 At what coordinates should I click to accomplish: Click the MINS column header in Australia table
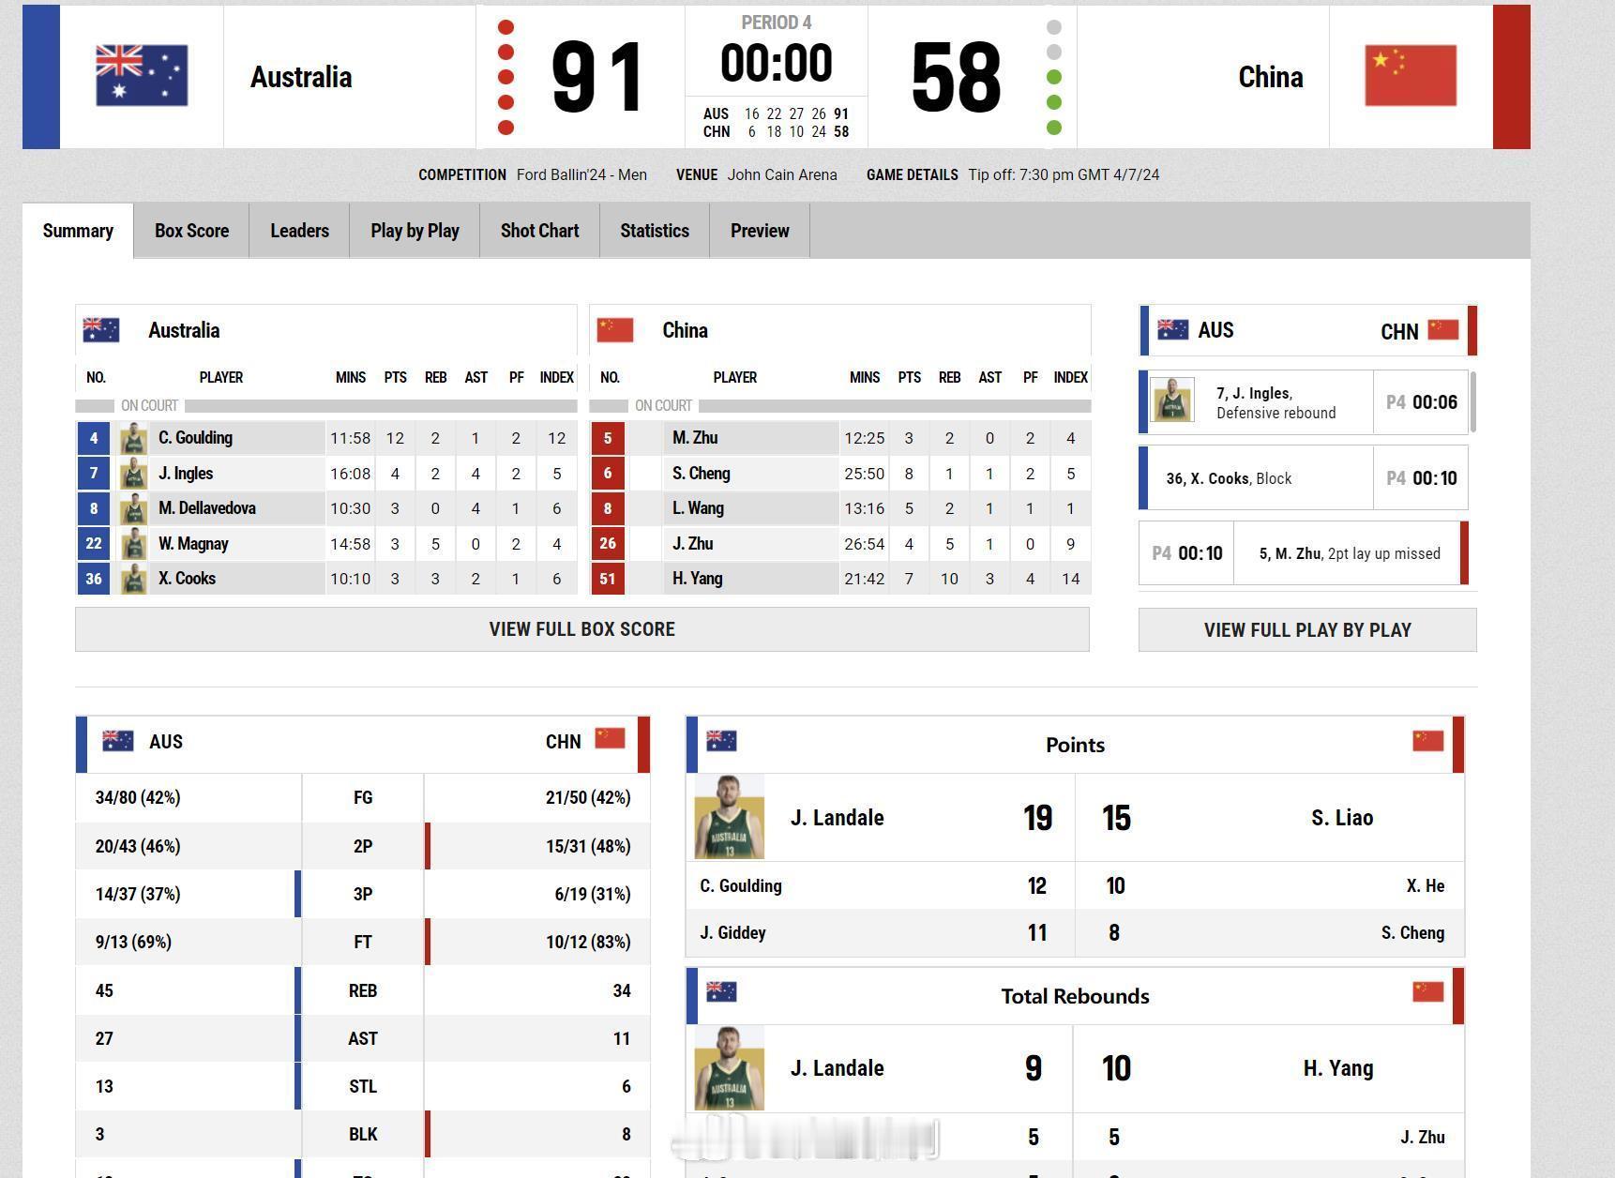coord(351,377)
